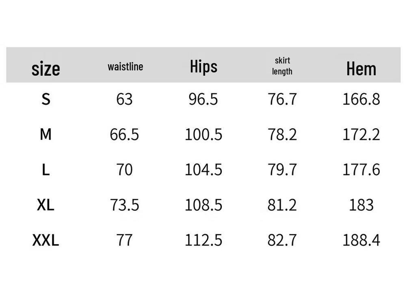Select the 'Hem' column header
407x306 pixels.
click(361, 68)
